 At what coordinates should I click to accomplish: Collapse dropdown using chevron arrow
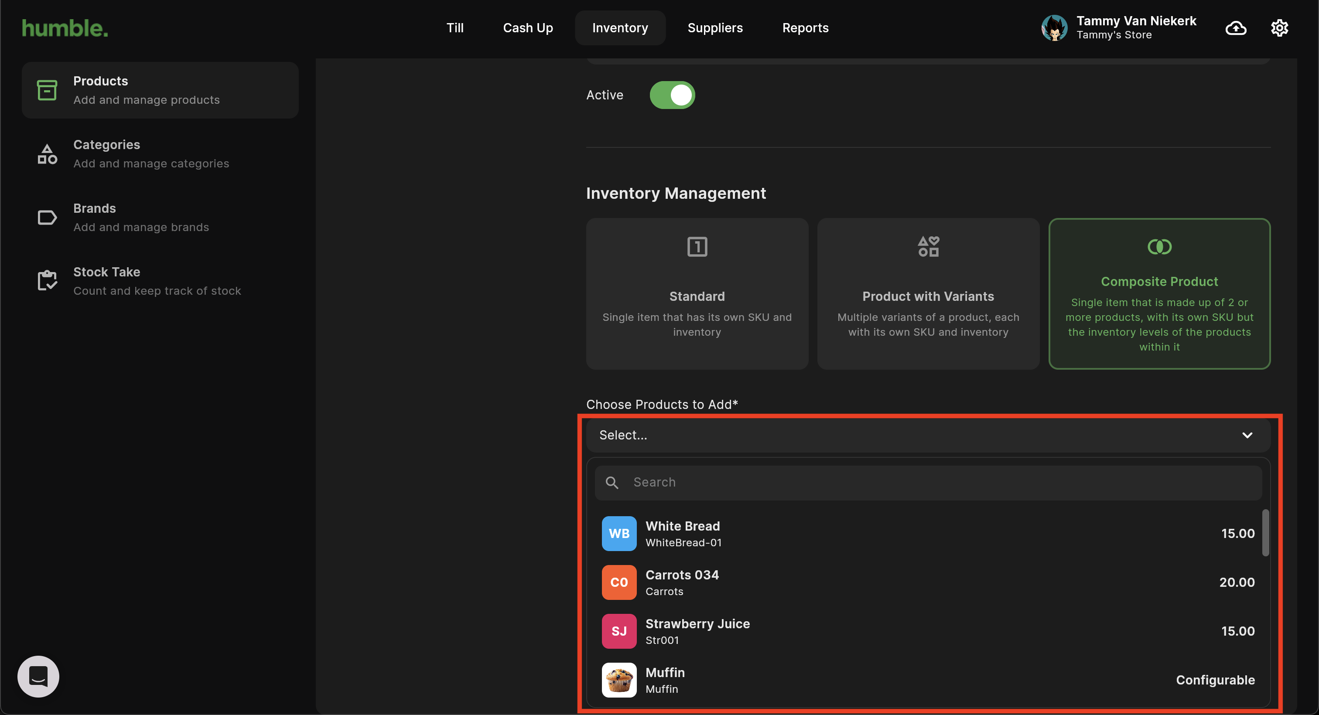1247,435
